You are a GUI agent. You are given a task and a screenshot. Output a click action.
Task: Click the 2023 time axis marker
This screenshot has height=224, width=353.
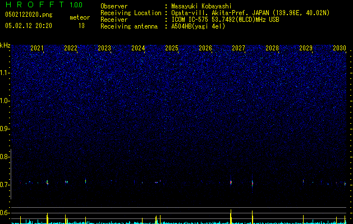tap(104, 48)
